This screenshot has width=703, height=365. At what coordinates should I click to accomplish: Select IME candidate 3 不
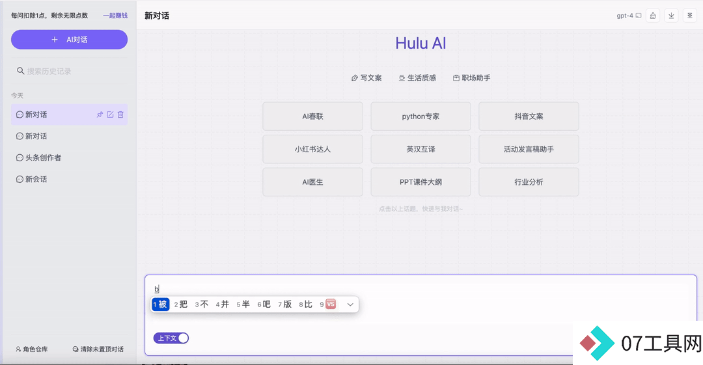(202, 304)
